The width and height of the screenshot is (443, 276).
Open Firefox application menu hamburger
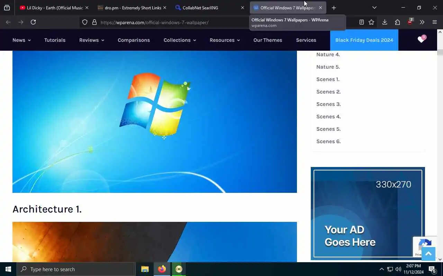point(435,22)
